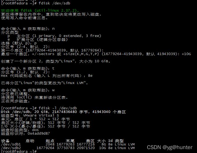Click the 8e hex code entry
This screenshot has width=197, height=153.
pyautogui.click(x=90, y=76)
